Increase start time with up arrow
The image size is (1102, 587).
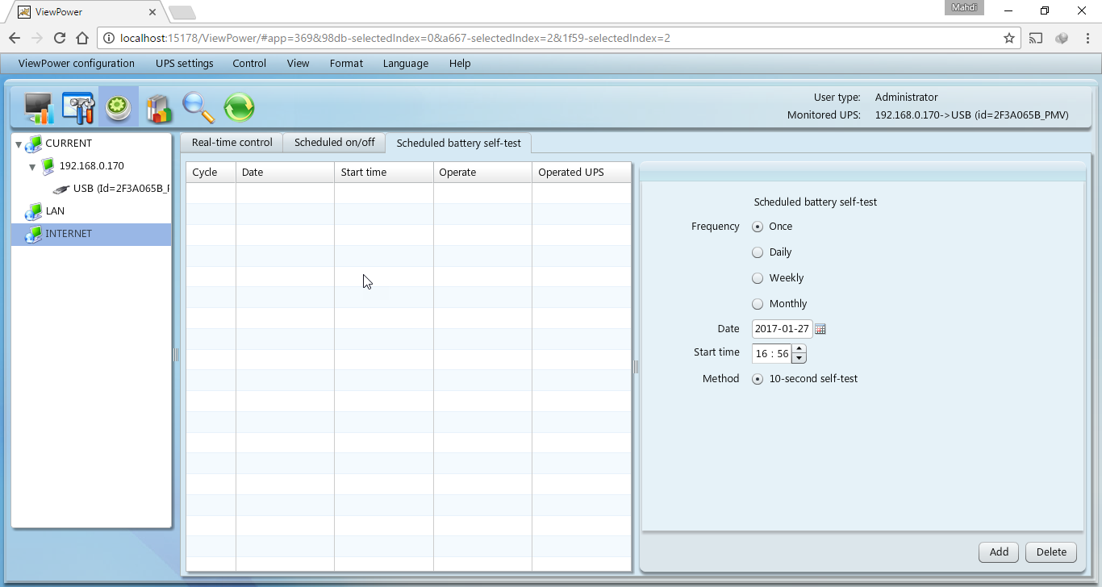[x=799, y=349]
